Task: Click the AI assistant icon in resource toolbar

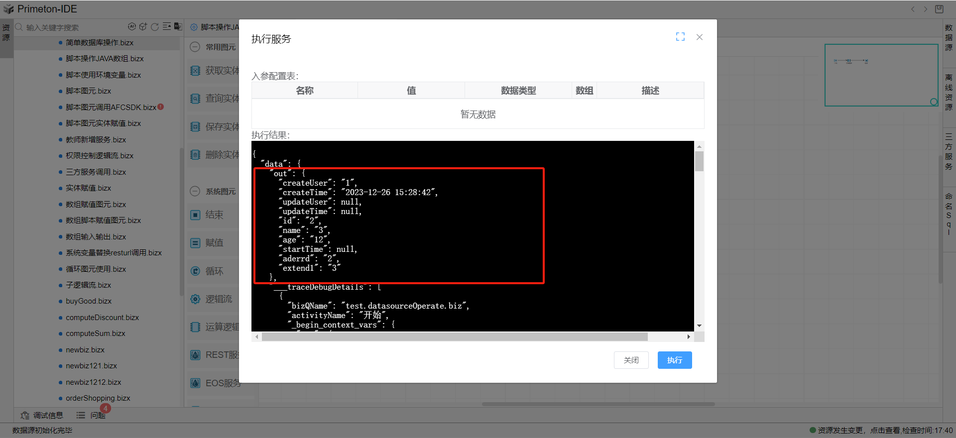Action: [131, 27]
